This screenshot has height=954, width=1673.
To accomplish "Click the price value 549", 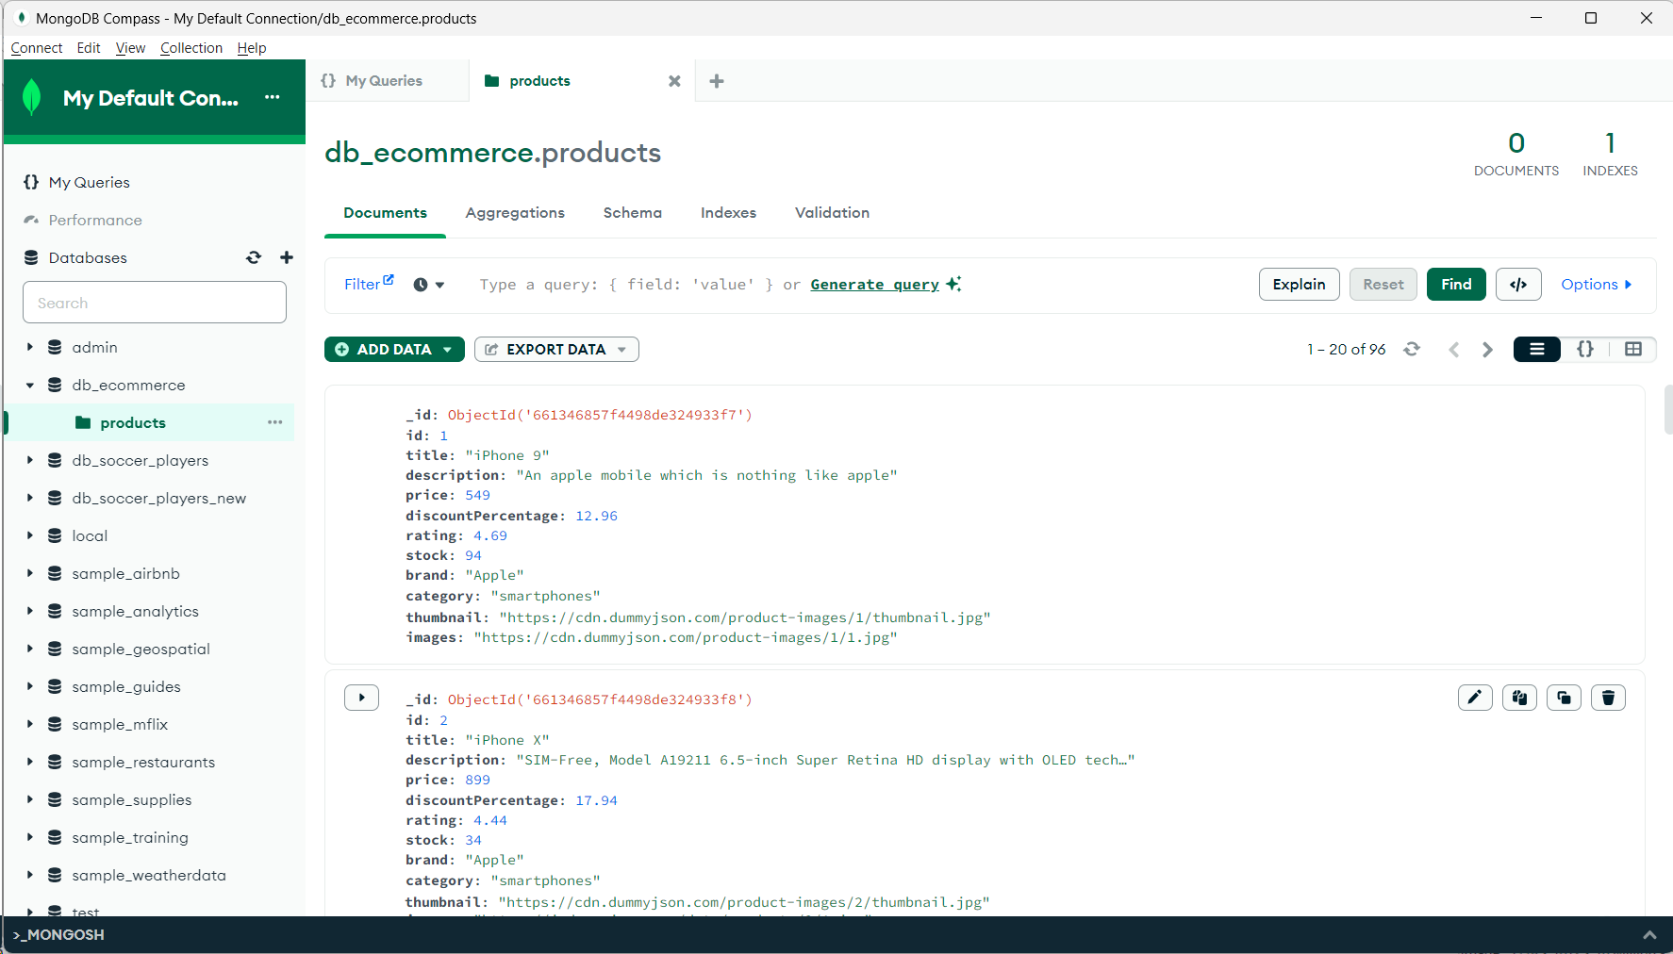I will pos(477,495).
